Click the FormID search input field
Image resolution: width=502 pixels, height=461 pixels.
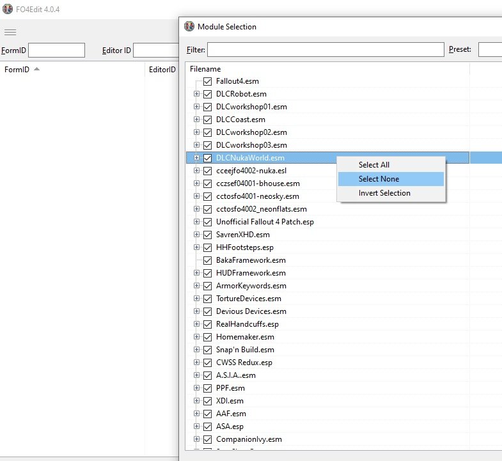tap(56, 50)
